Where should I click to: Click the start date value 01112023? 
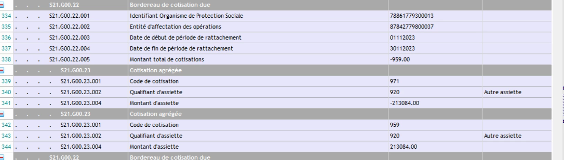click(x=402, y=38)
